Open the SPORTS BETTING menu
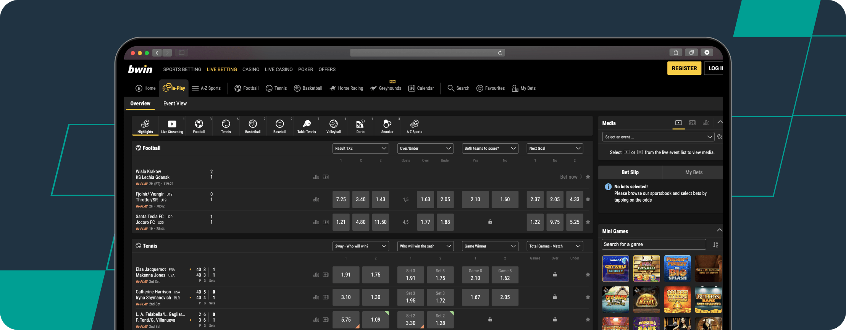This screenshot has height=330, width=846. click(182, 70)
